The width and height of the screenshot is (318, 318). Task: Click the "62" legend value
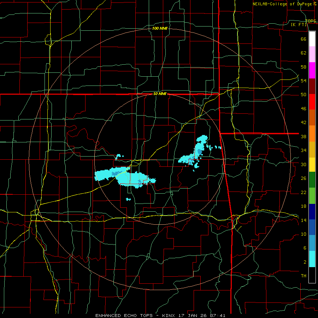pyautogui.click(x=304, y=53)
